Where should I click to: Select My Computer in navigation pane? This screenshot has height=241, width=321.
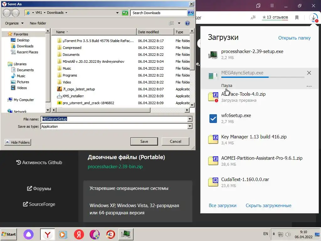[x=21, y=100]
